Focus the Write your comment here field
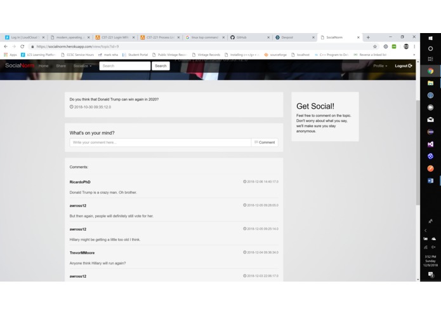This screenshot has height=314, width=441. [161, 142]
